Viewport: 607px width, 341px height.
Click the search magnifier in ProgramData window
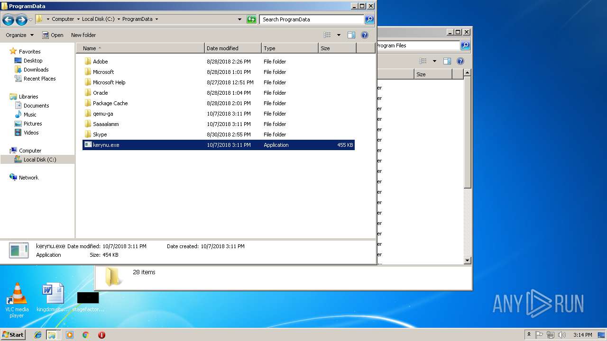(369, 19)
